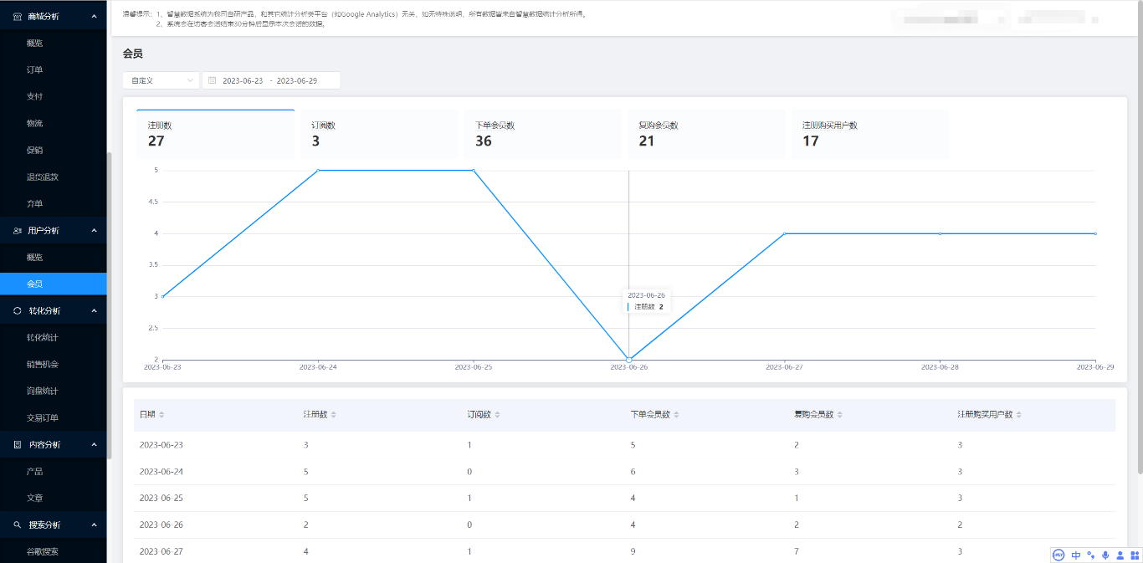Open the 自定义 date range dropdown
This screenshot has height=563, width=1143.
(161, 80)
